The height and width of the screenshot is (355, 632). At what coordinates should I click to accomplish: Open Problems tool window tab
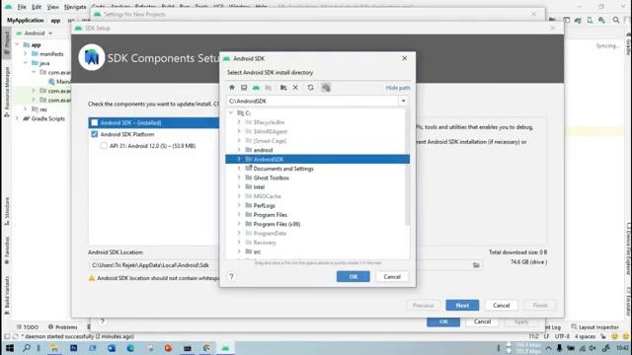(x=63, y=326)
